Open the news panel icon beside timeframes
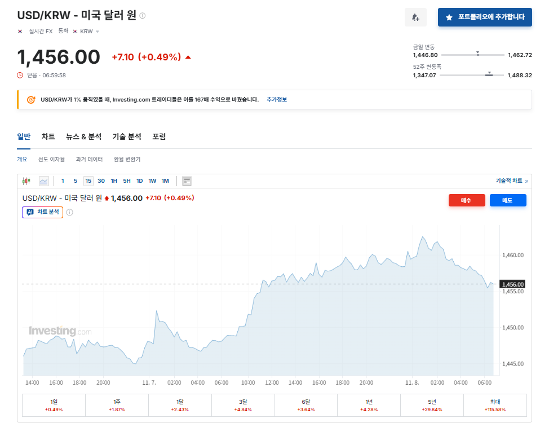This screenshot has height=427, width=540. pyautogui.click(x=186, y=181)
